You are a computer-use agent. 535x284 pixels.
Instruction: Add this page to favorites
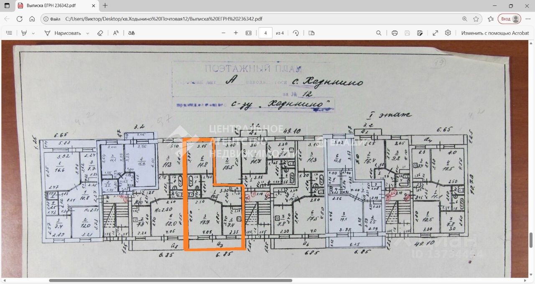(476, 19)
